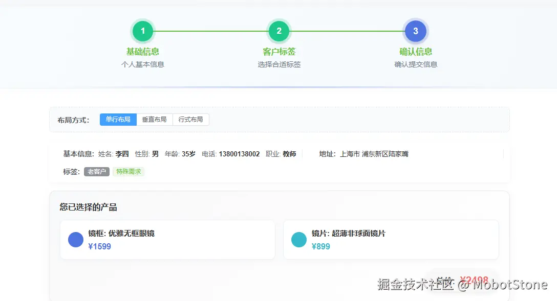This screenshot has width=557, height=301.
Task: Select the 确认信息 step tab
Action: point(416,52)
